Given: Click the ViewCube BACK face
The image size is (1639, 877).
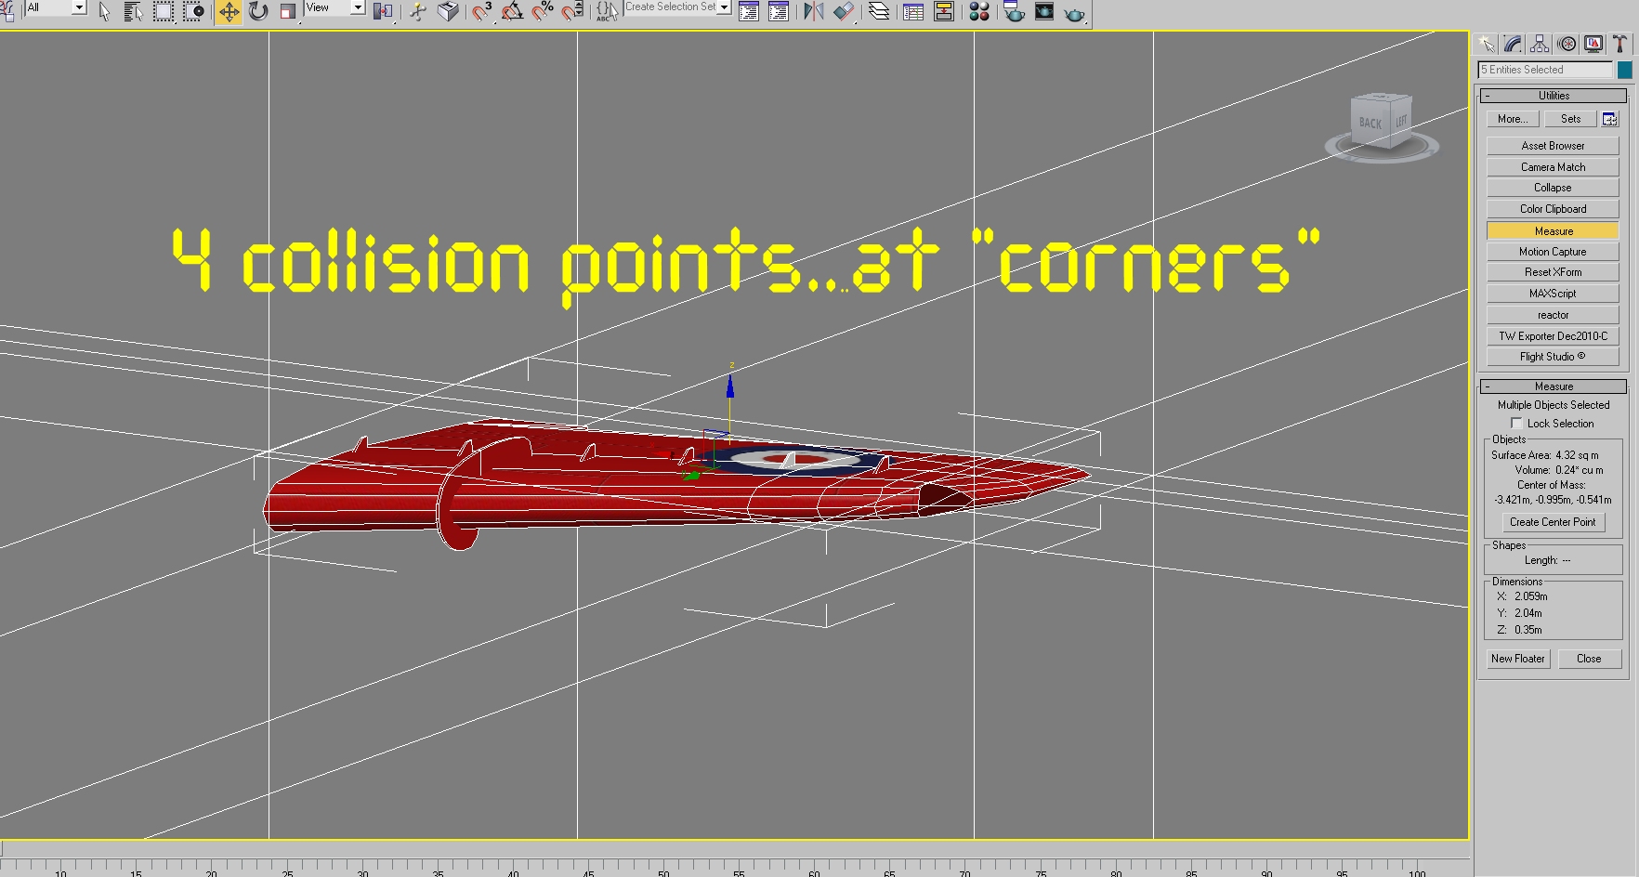Looking at the screenshot, I should click(1370, 124).
